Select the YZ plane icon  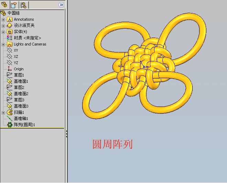click(10, 63)
